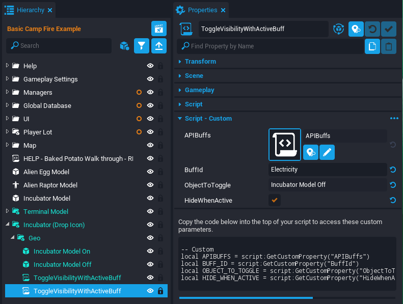Viewport: 403px width, 304px height.
Task: Open the three-dot menu for Script - Custom
Action: click(394, 118)
